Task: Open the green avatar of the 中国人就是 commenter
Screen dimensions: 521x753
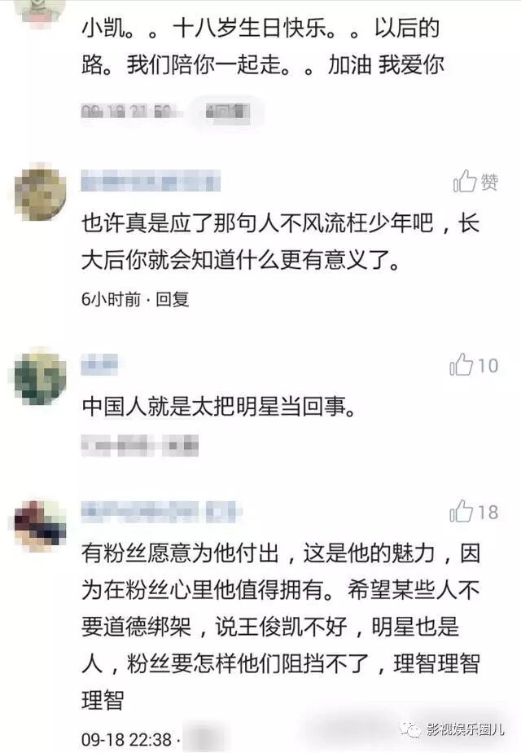Action: click(x=41, y=376)
